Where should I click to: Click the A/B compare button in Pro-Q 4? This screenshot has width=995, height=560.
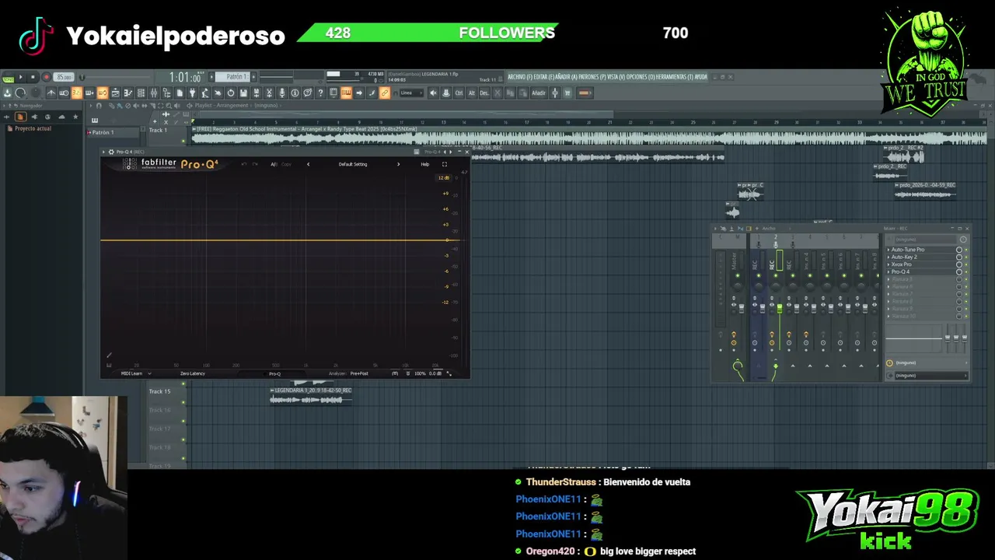coord(274,164)
